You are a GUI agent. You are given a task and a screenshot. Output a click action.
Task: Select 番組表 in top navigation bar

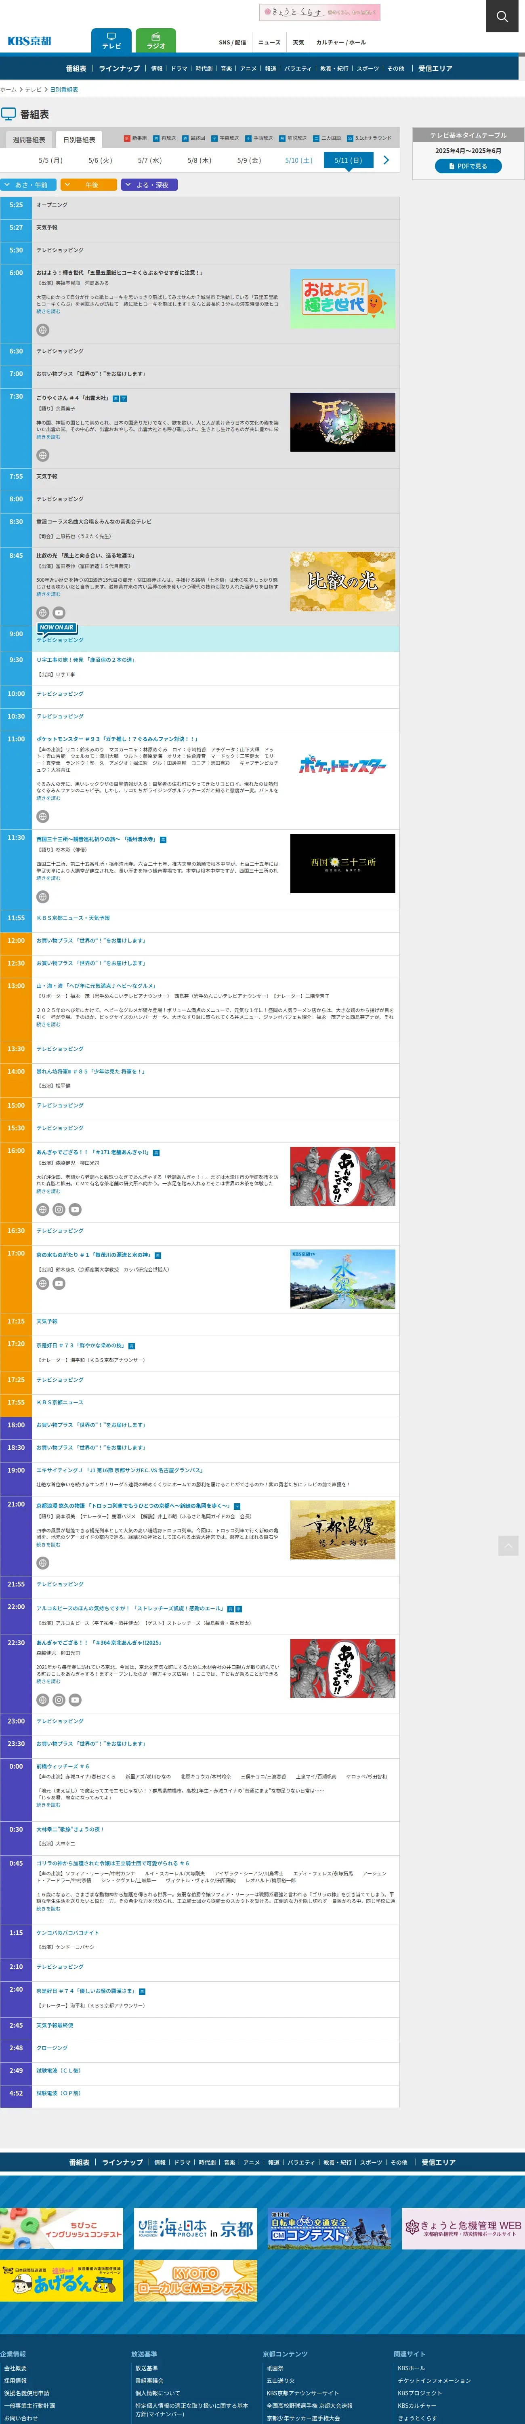[x=76, y=69]
